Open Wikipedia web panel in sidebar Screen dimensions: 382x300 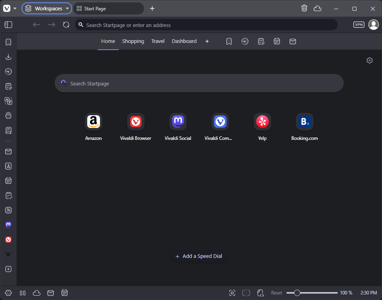pyautogui.click(x=8, y=255)
